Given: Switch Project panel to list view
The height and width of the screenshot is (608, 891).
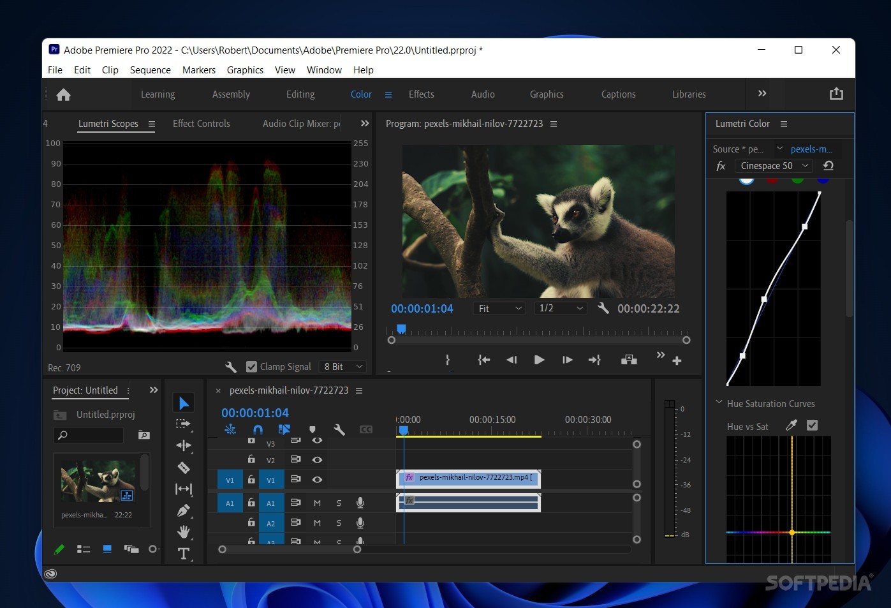Looking at the screenshot, I should (84, 549).
